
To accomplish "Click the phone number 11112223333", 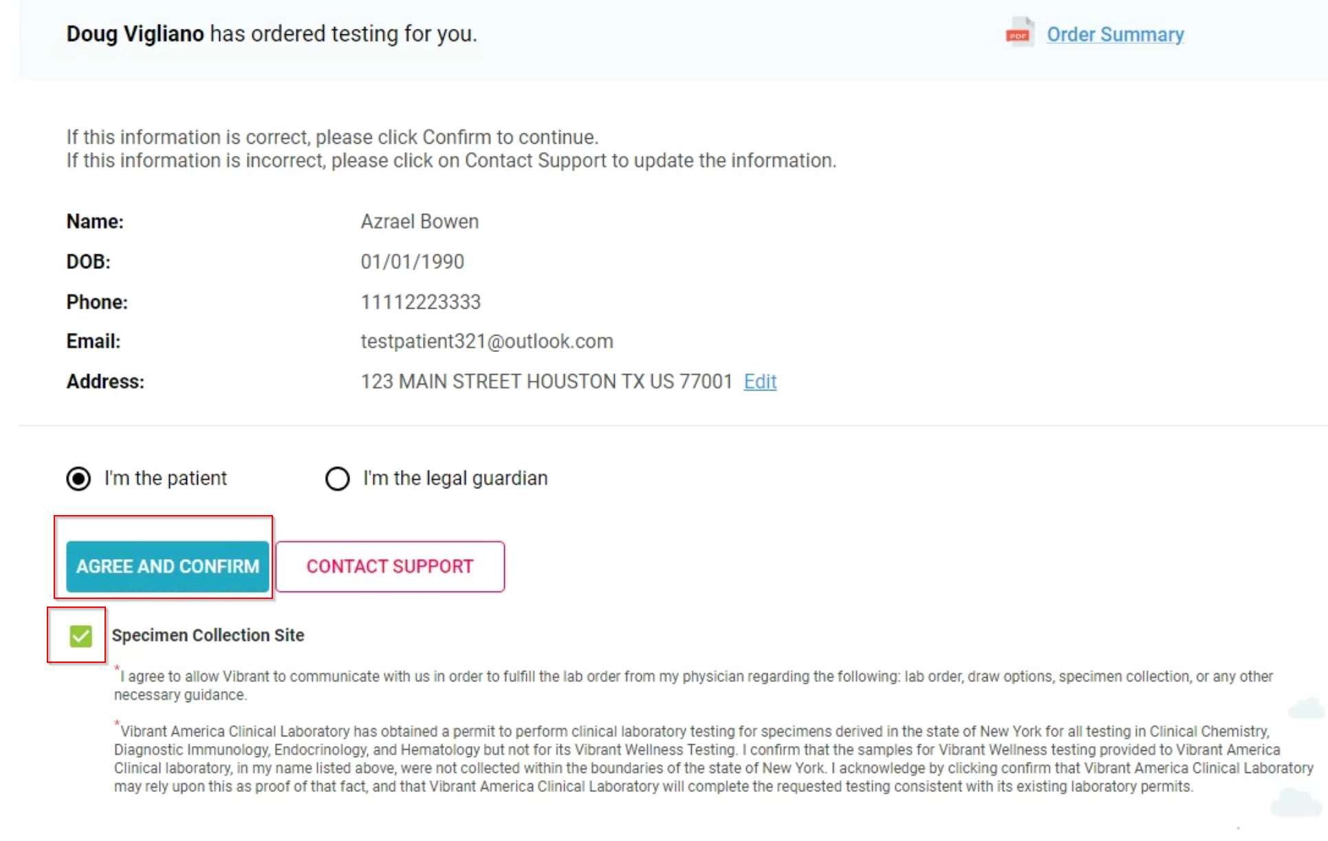I will click(421, 302).
